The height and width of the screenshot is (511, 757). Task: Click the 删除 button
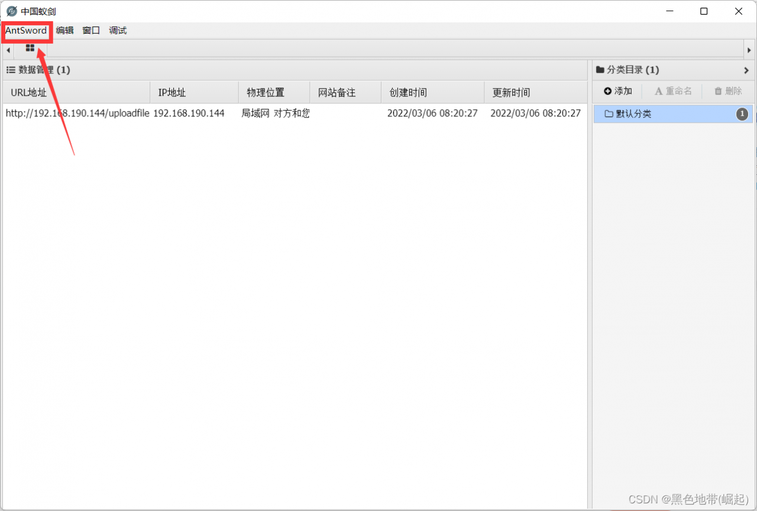coord(728,91)
